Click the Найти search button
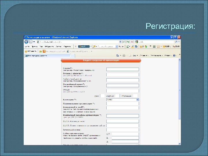The image size is (208, 156). pos(121,47)
